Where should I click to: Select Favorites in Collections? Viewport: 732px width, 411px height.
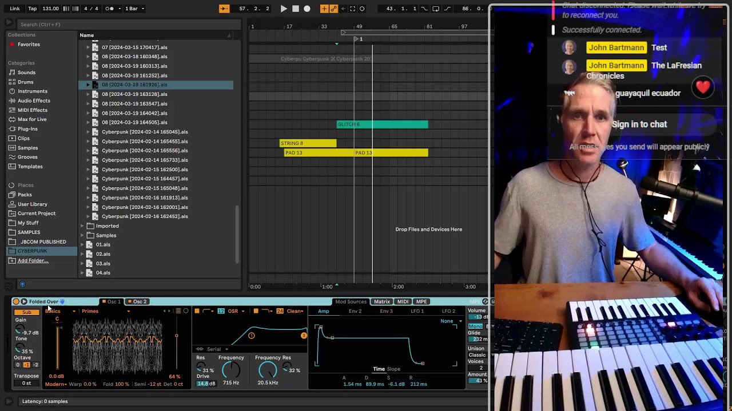coord(29,45)
